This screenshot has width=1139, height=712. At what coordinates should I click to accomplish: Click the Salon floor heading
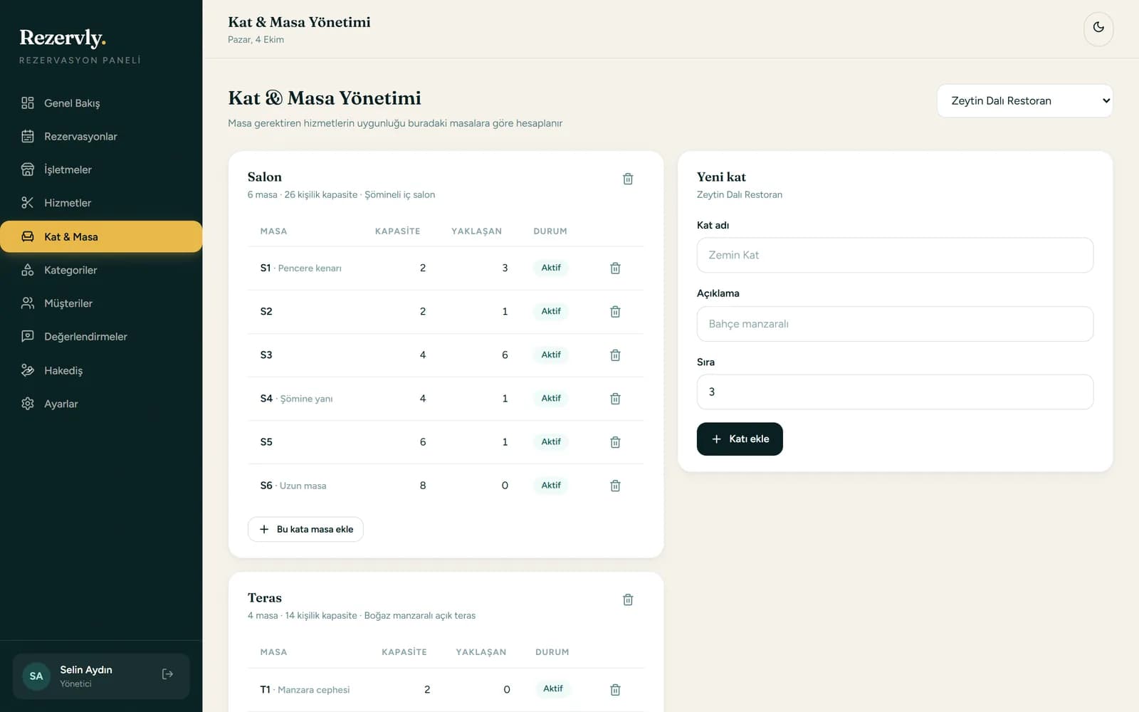265,177
